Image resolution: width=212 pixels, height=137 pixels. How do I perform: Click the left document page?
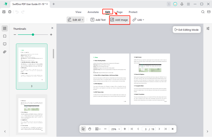point(110,79)
